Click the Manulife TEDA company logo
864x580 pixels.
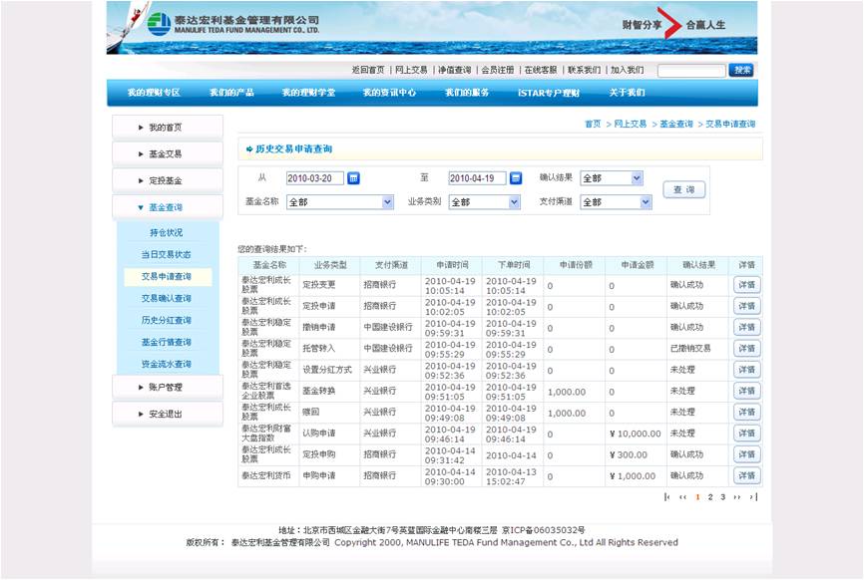233,24
